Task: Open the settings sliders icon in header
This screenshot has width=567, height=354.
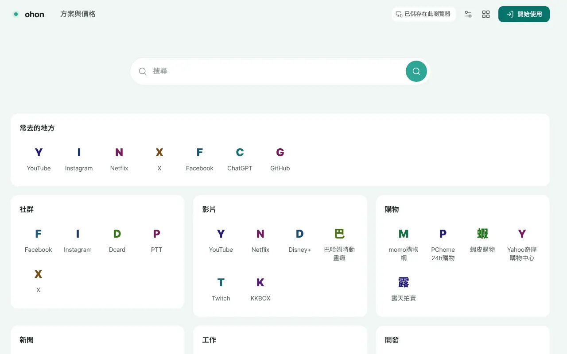Action: (468, 14)
